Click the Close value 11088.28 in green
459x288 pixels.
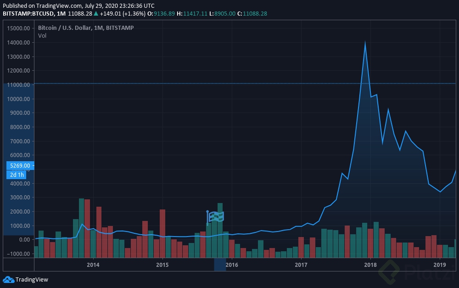[x=255, y=13]
